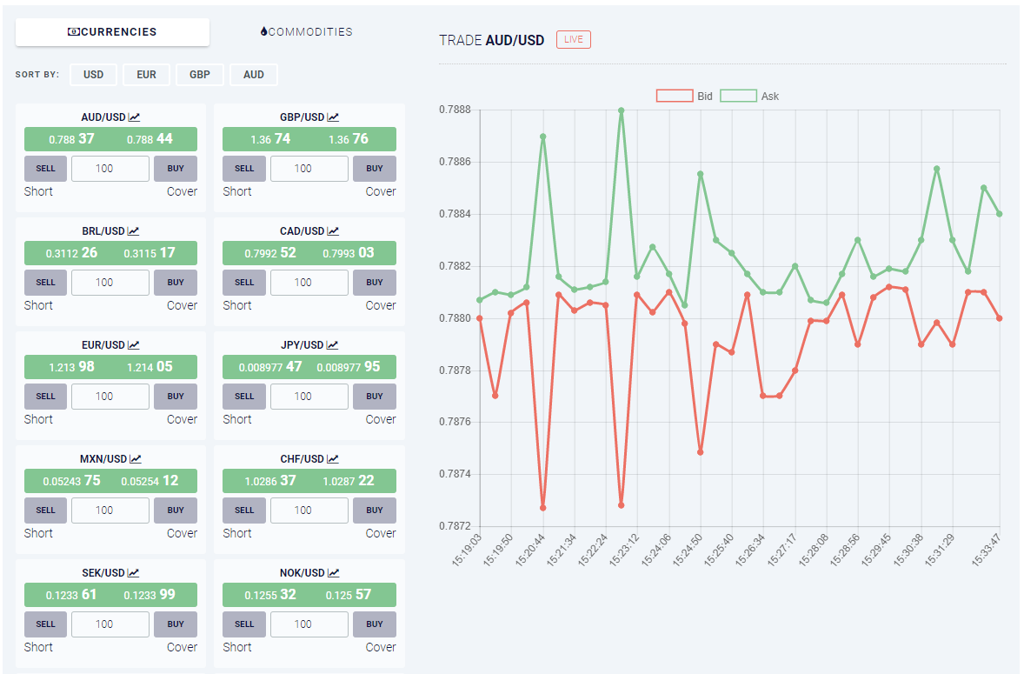Switch to the CURRENCIES tab
This screenshot has width=1024, height=674.
point(112,31)
